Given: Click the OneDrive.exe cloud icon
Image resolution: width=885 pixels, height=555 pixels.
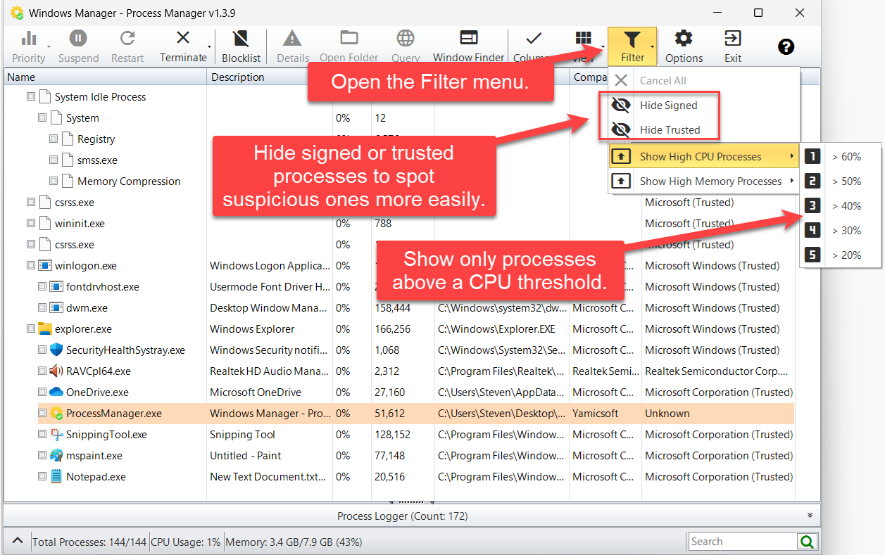Looking at the screenshot, I should pos(56,393).
